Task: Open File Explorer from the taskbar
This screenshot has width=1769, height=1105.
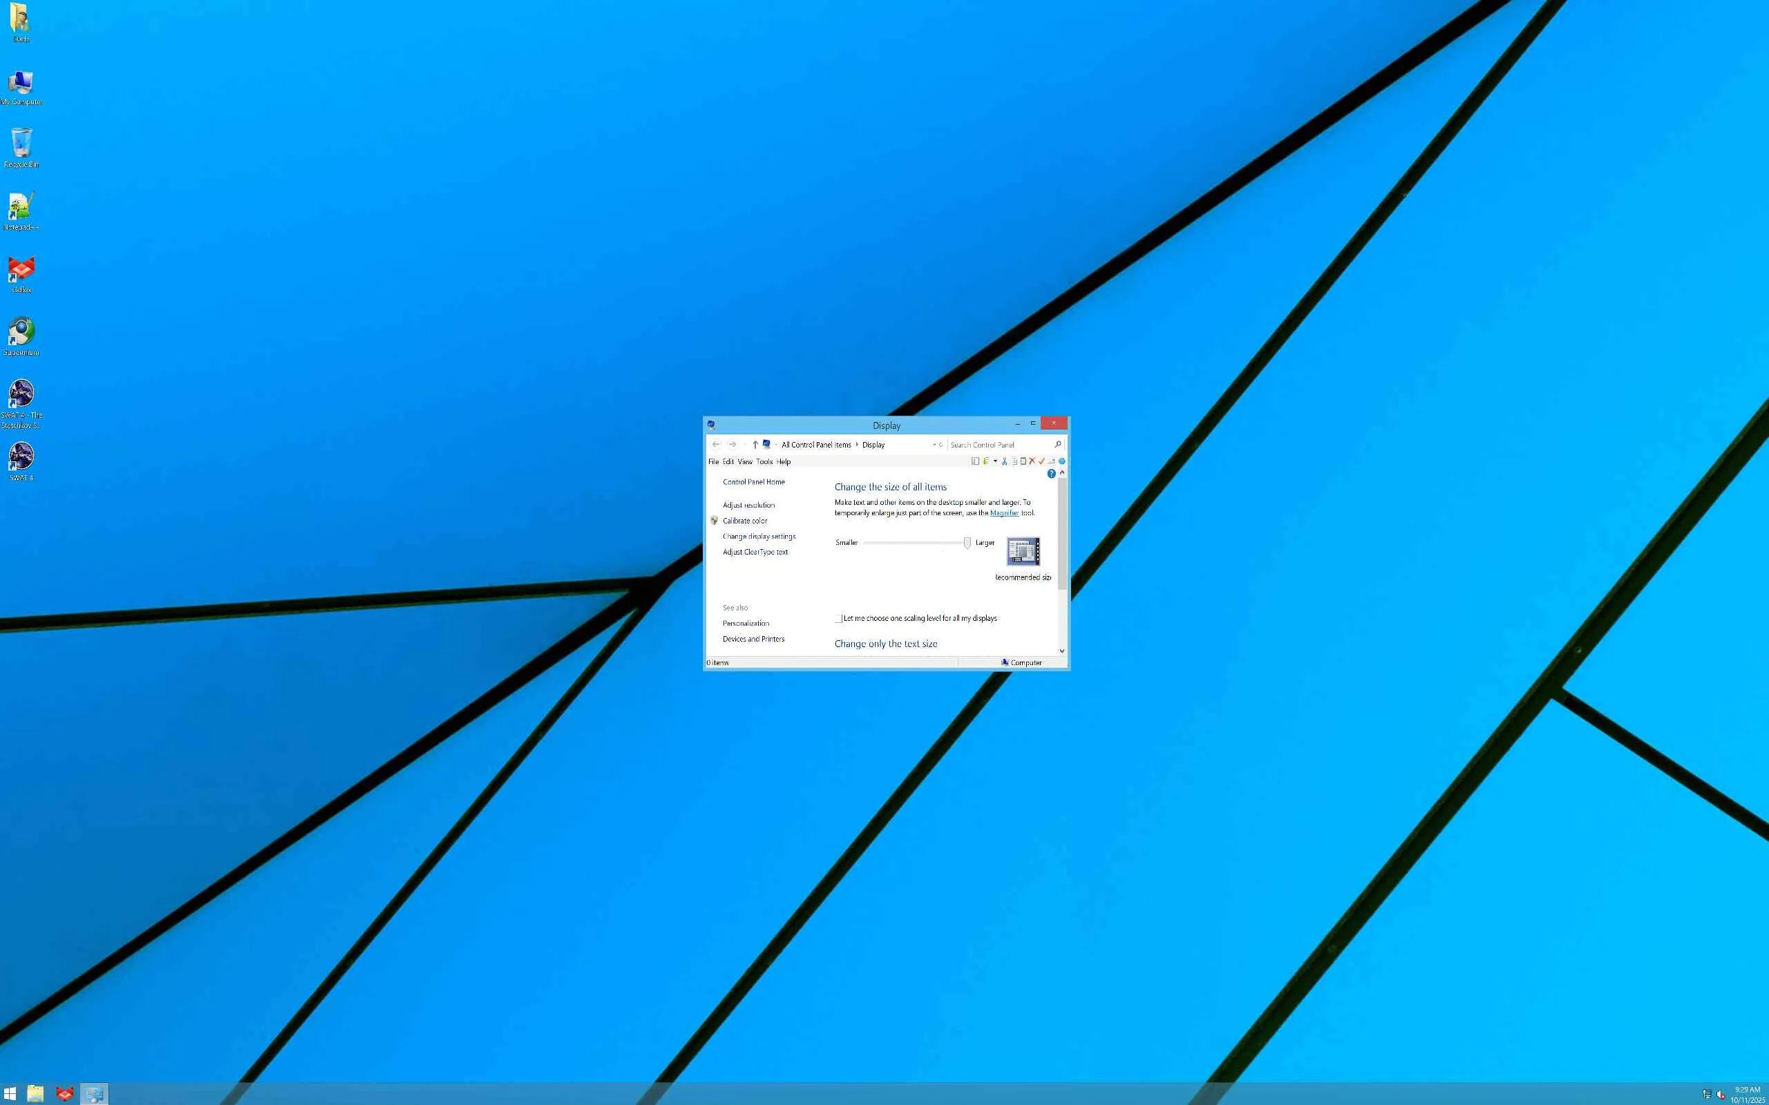Action: pos(35,1093)
